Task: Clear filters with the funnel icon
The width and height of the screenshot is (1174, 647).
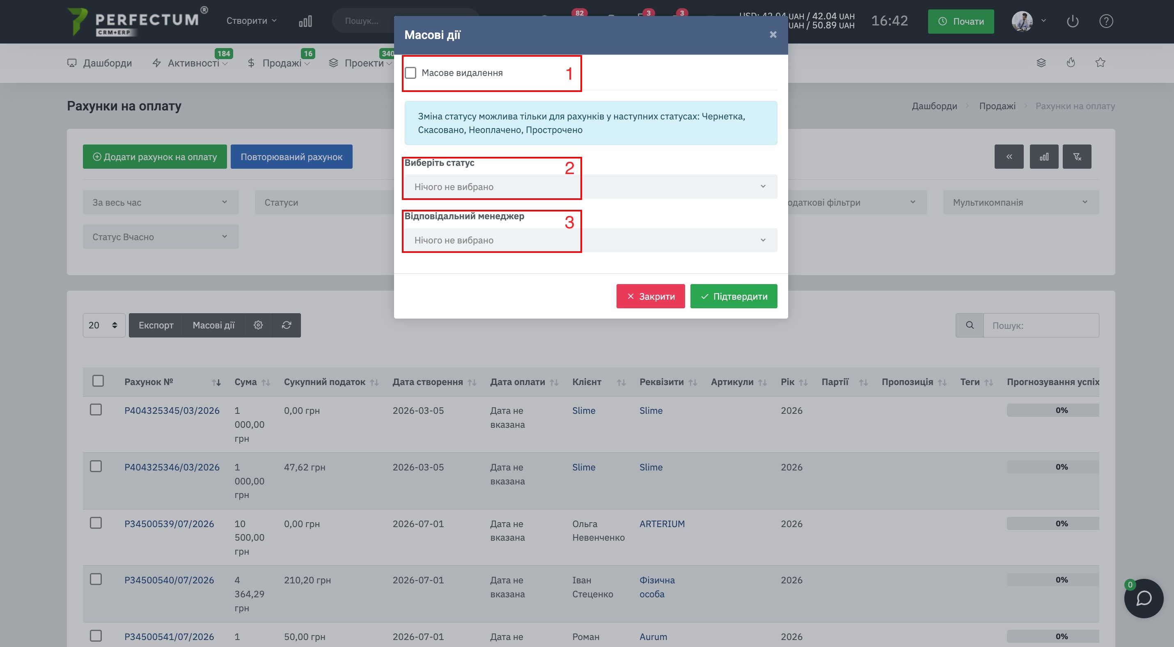Action: click(x=1077, y=157)
